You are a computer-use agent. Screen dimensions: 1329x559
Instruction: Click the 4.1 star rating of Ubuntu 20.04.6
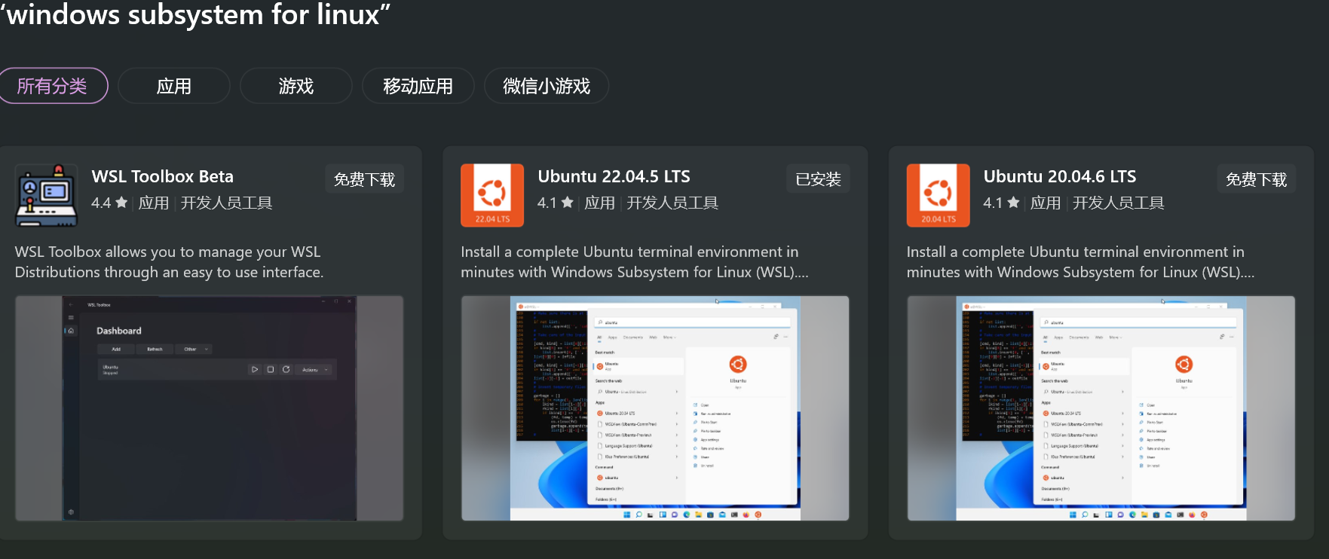(1001, 203)
